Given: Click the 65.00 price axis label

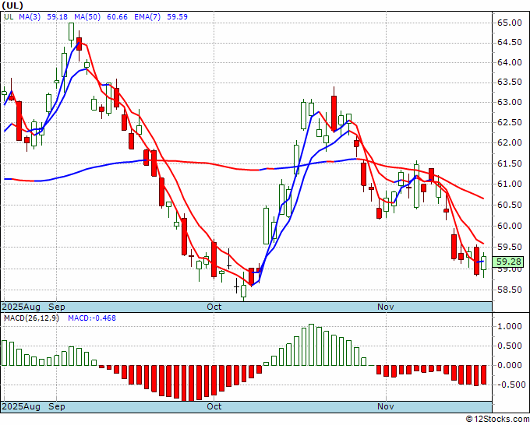Looking at the screenshot, I should point(510,23).
